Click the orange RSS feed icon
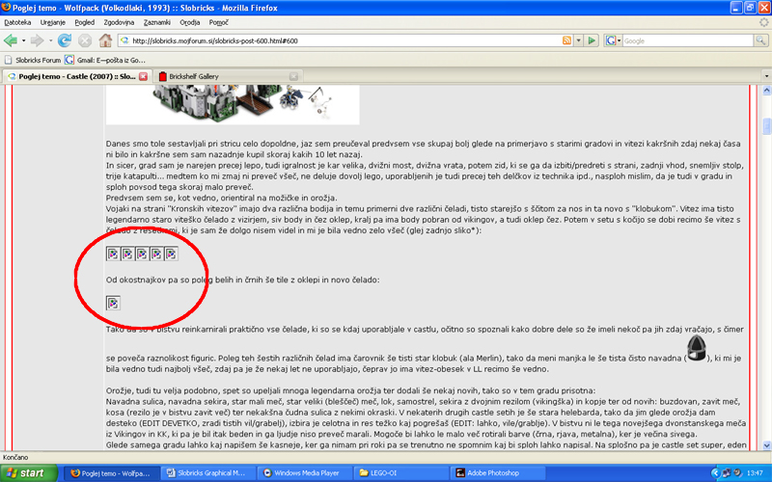Image resolution: width=772 pixels, height=482 pixels. [x=567, y=40]
